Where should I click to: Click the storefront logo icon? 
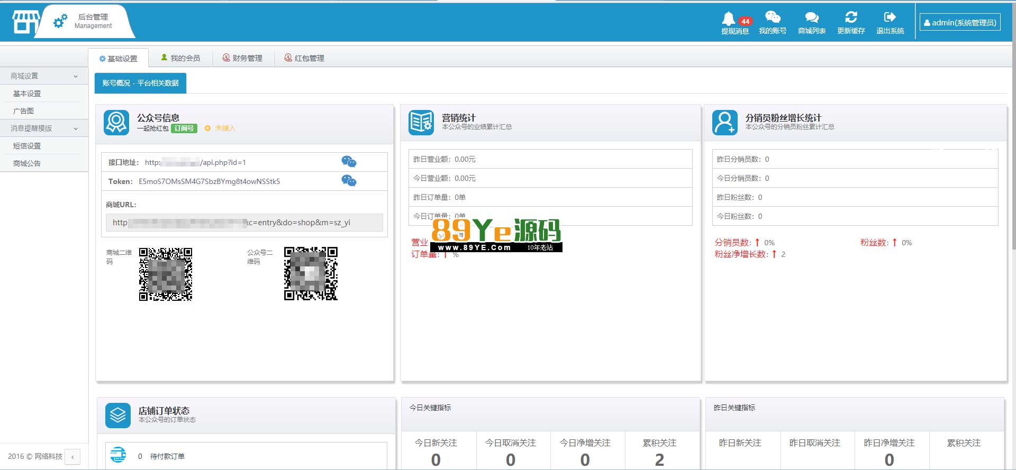click(25, 22)
